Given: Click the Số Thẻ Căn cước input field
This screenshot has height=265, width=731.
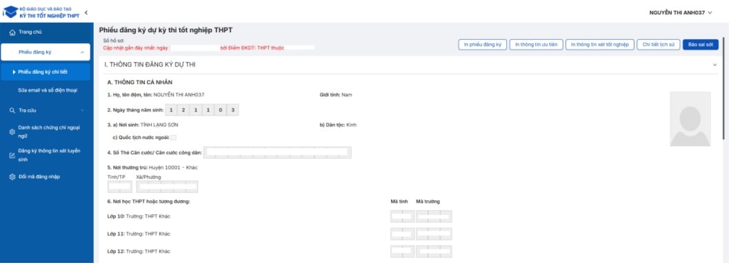Looking at the screenshot, I should pos(277,153).
